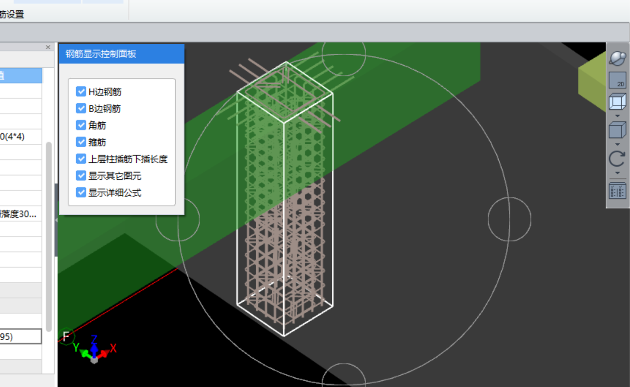The height and width of the screenshot is (387, 630).
Task: Open dropdown arrow below wireframe cube
Action: point(617,116)
